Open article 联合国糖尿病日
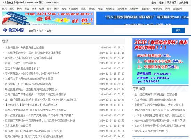This screenshot has width=191, height=139. pyautogui.click(x=31, y=89)
